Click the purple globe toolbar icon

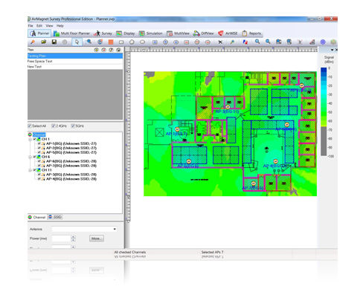[x=323, y=42]
